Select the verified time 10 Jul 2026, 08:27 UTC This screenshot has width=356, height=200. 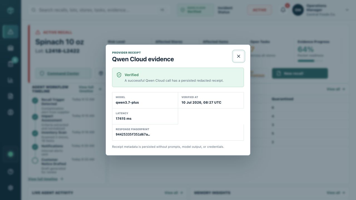pyautogui.click(x=201, y=102)
